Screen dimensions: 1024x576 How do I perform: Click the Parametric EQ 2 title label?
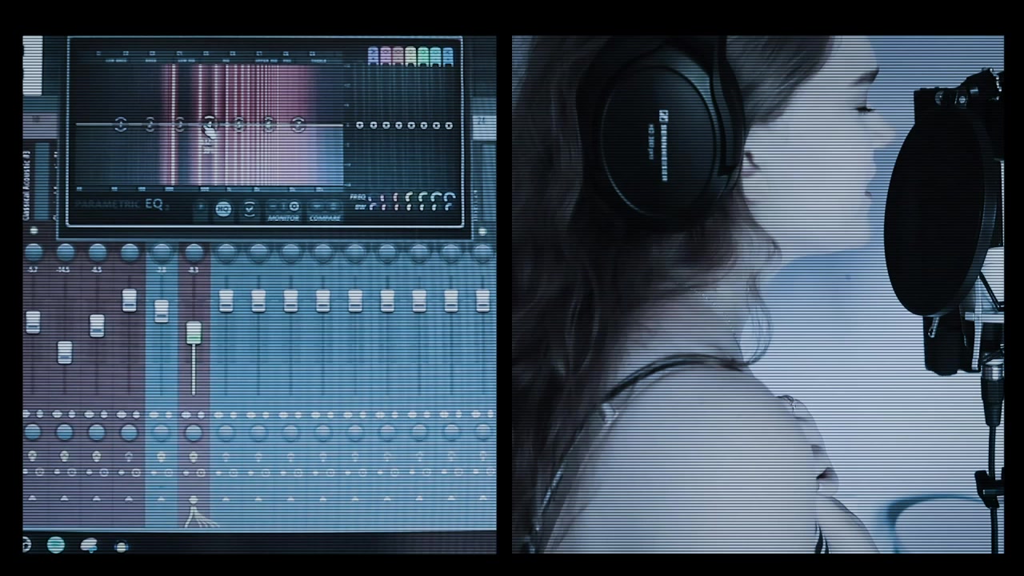tap(120, 205)
